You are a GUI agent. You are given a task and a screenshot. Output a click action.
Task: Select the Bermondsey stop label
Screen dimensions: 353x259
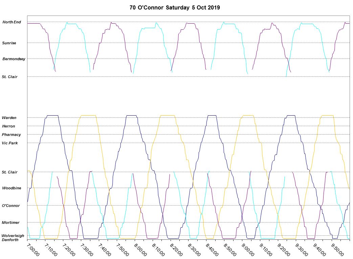pyautogui.click(x=14, y=59)
